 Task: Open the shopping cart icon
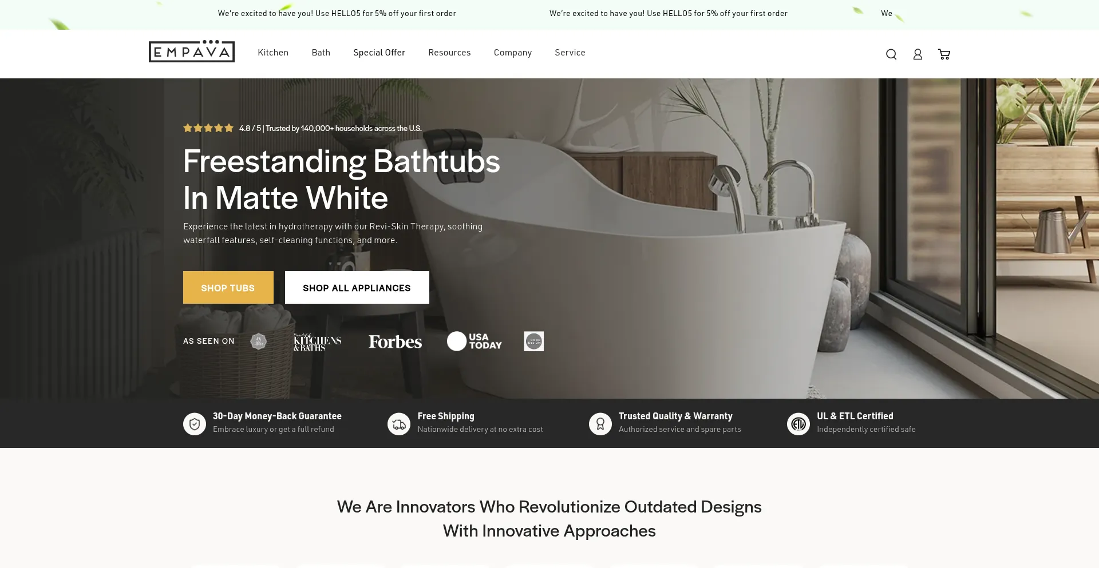pos(944,54)
